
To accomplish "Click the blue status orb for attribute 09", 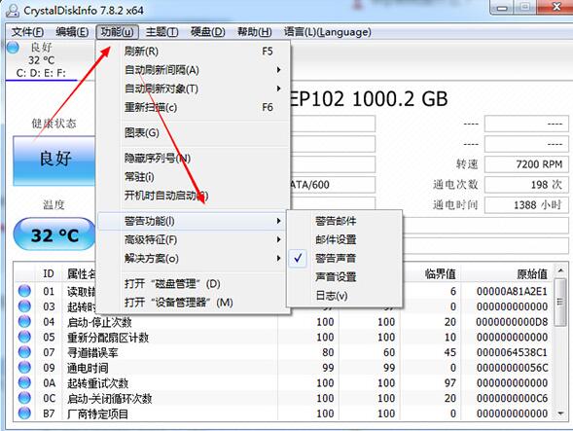I will coord(24,368).
